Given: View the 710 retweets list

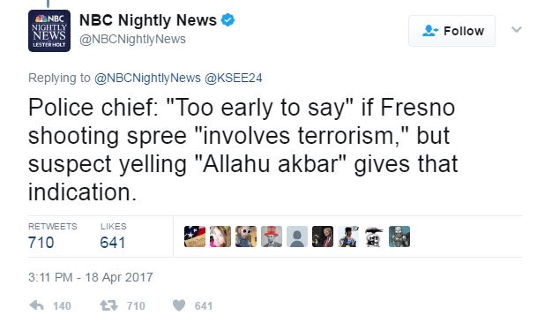Looking at the screenshot, I should pyautogui.click(x=52, y=237).
